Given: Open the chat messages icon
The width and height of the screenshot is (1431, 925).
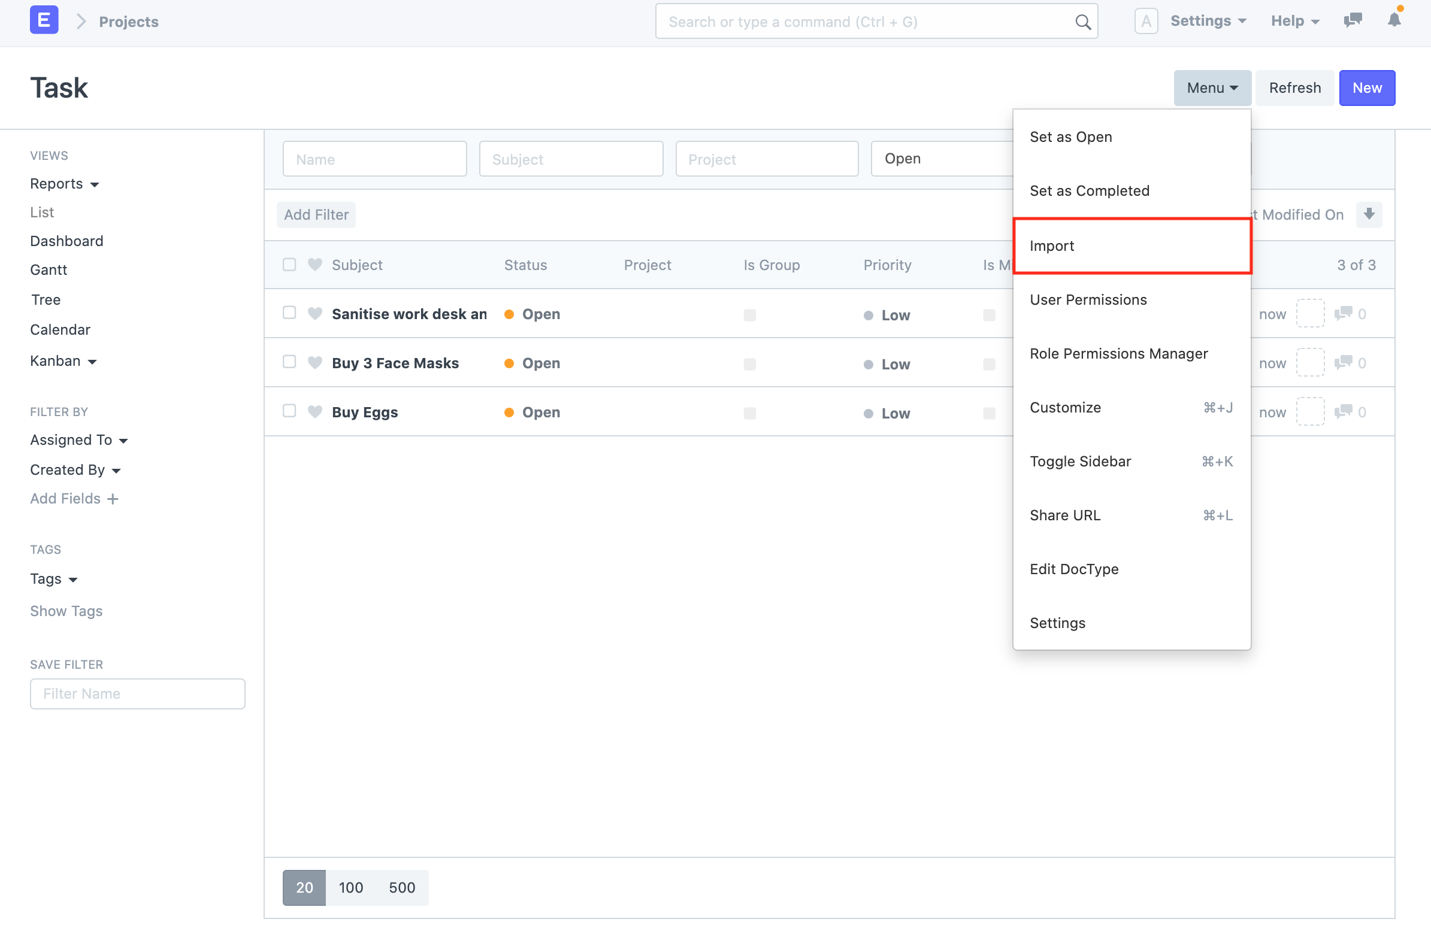Looking at the screenshot, I should pyautogui.click(x=1353, y=20).
